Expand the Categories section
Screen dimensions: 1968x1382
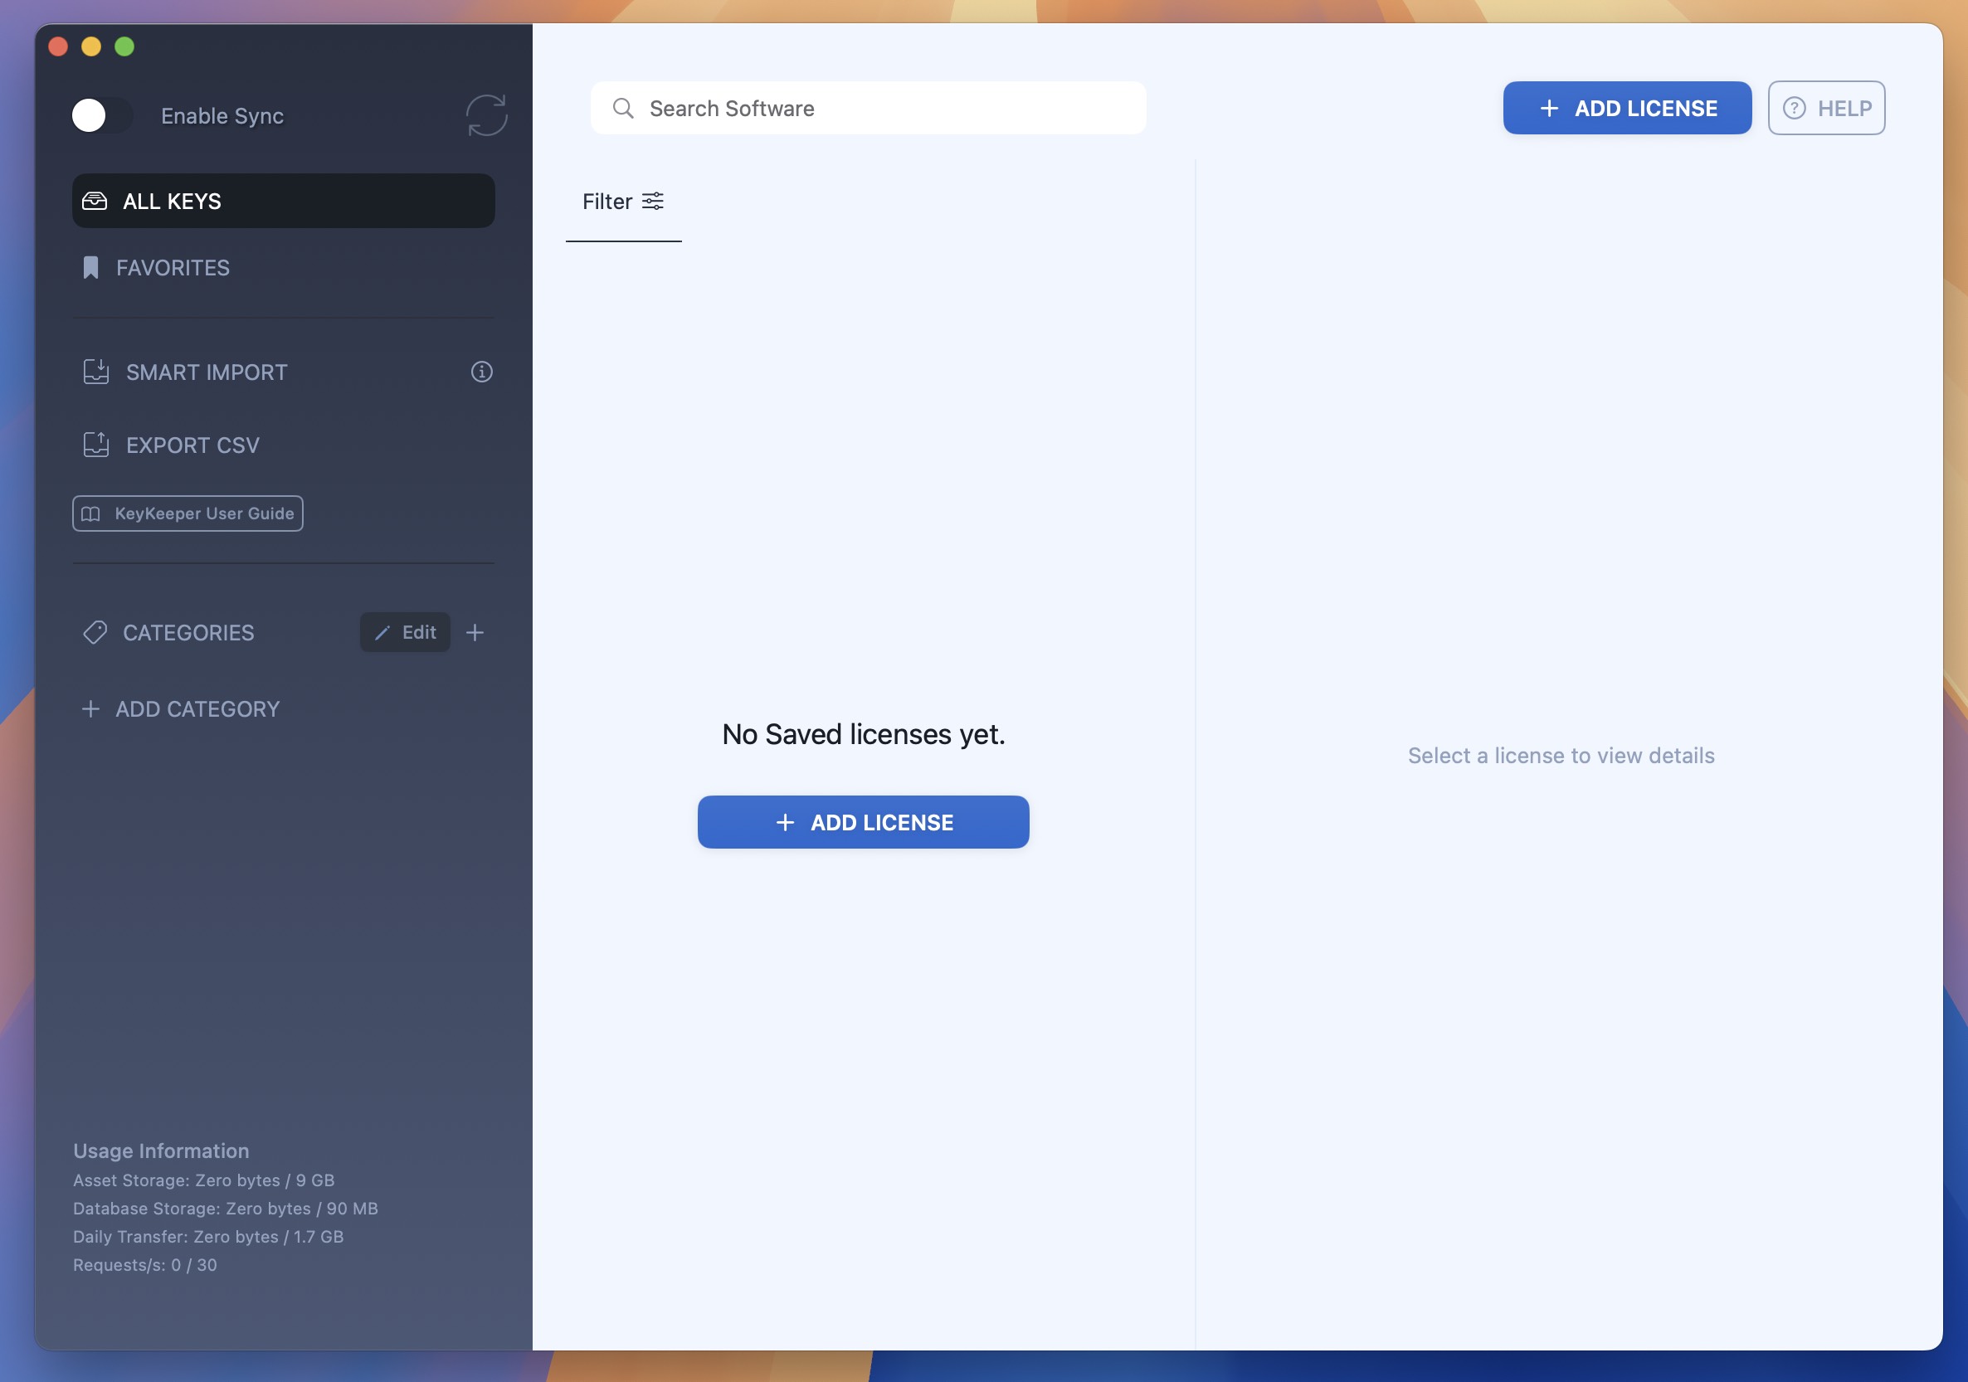pyautogui.click(x=188, y=632)
